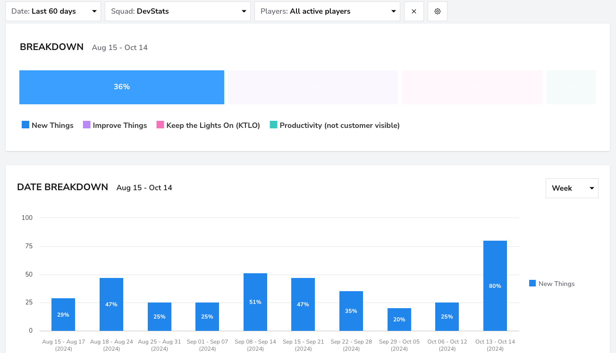Toggle New Things legend beside bar chart

[552, 284]
